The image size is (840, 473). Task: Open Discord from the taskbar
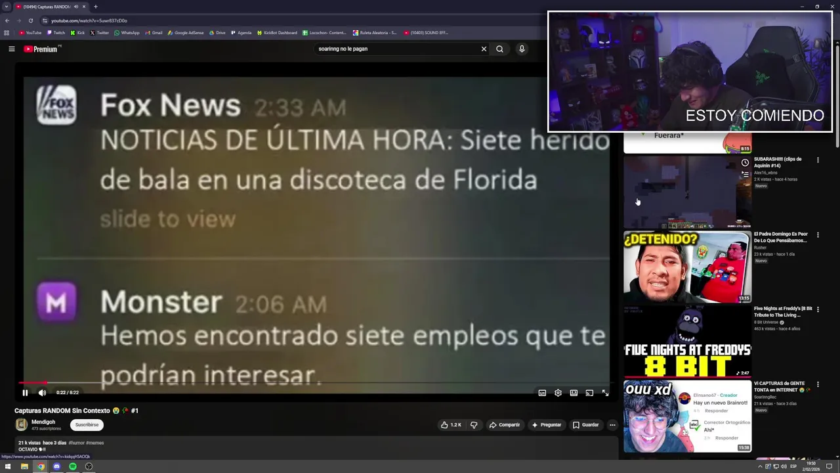coord(56,466)
